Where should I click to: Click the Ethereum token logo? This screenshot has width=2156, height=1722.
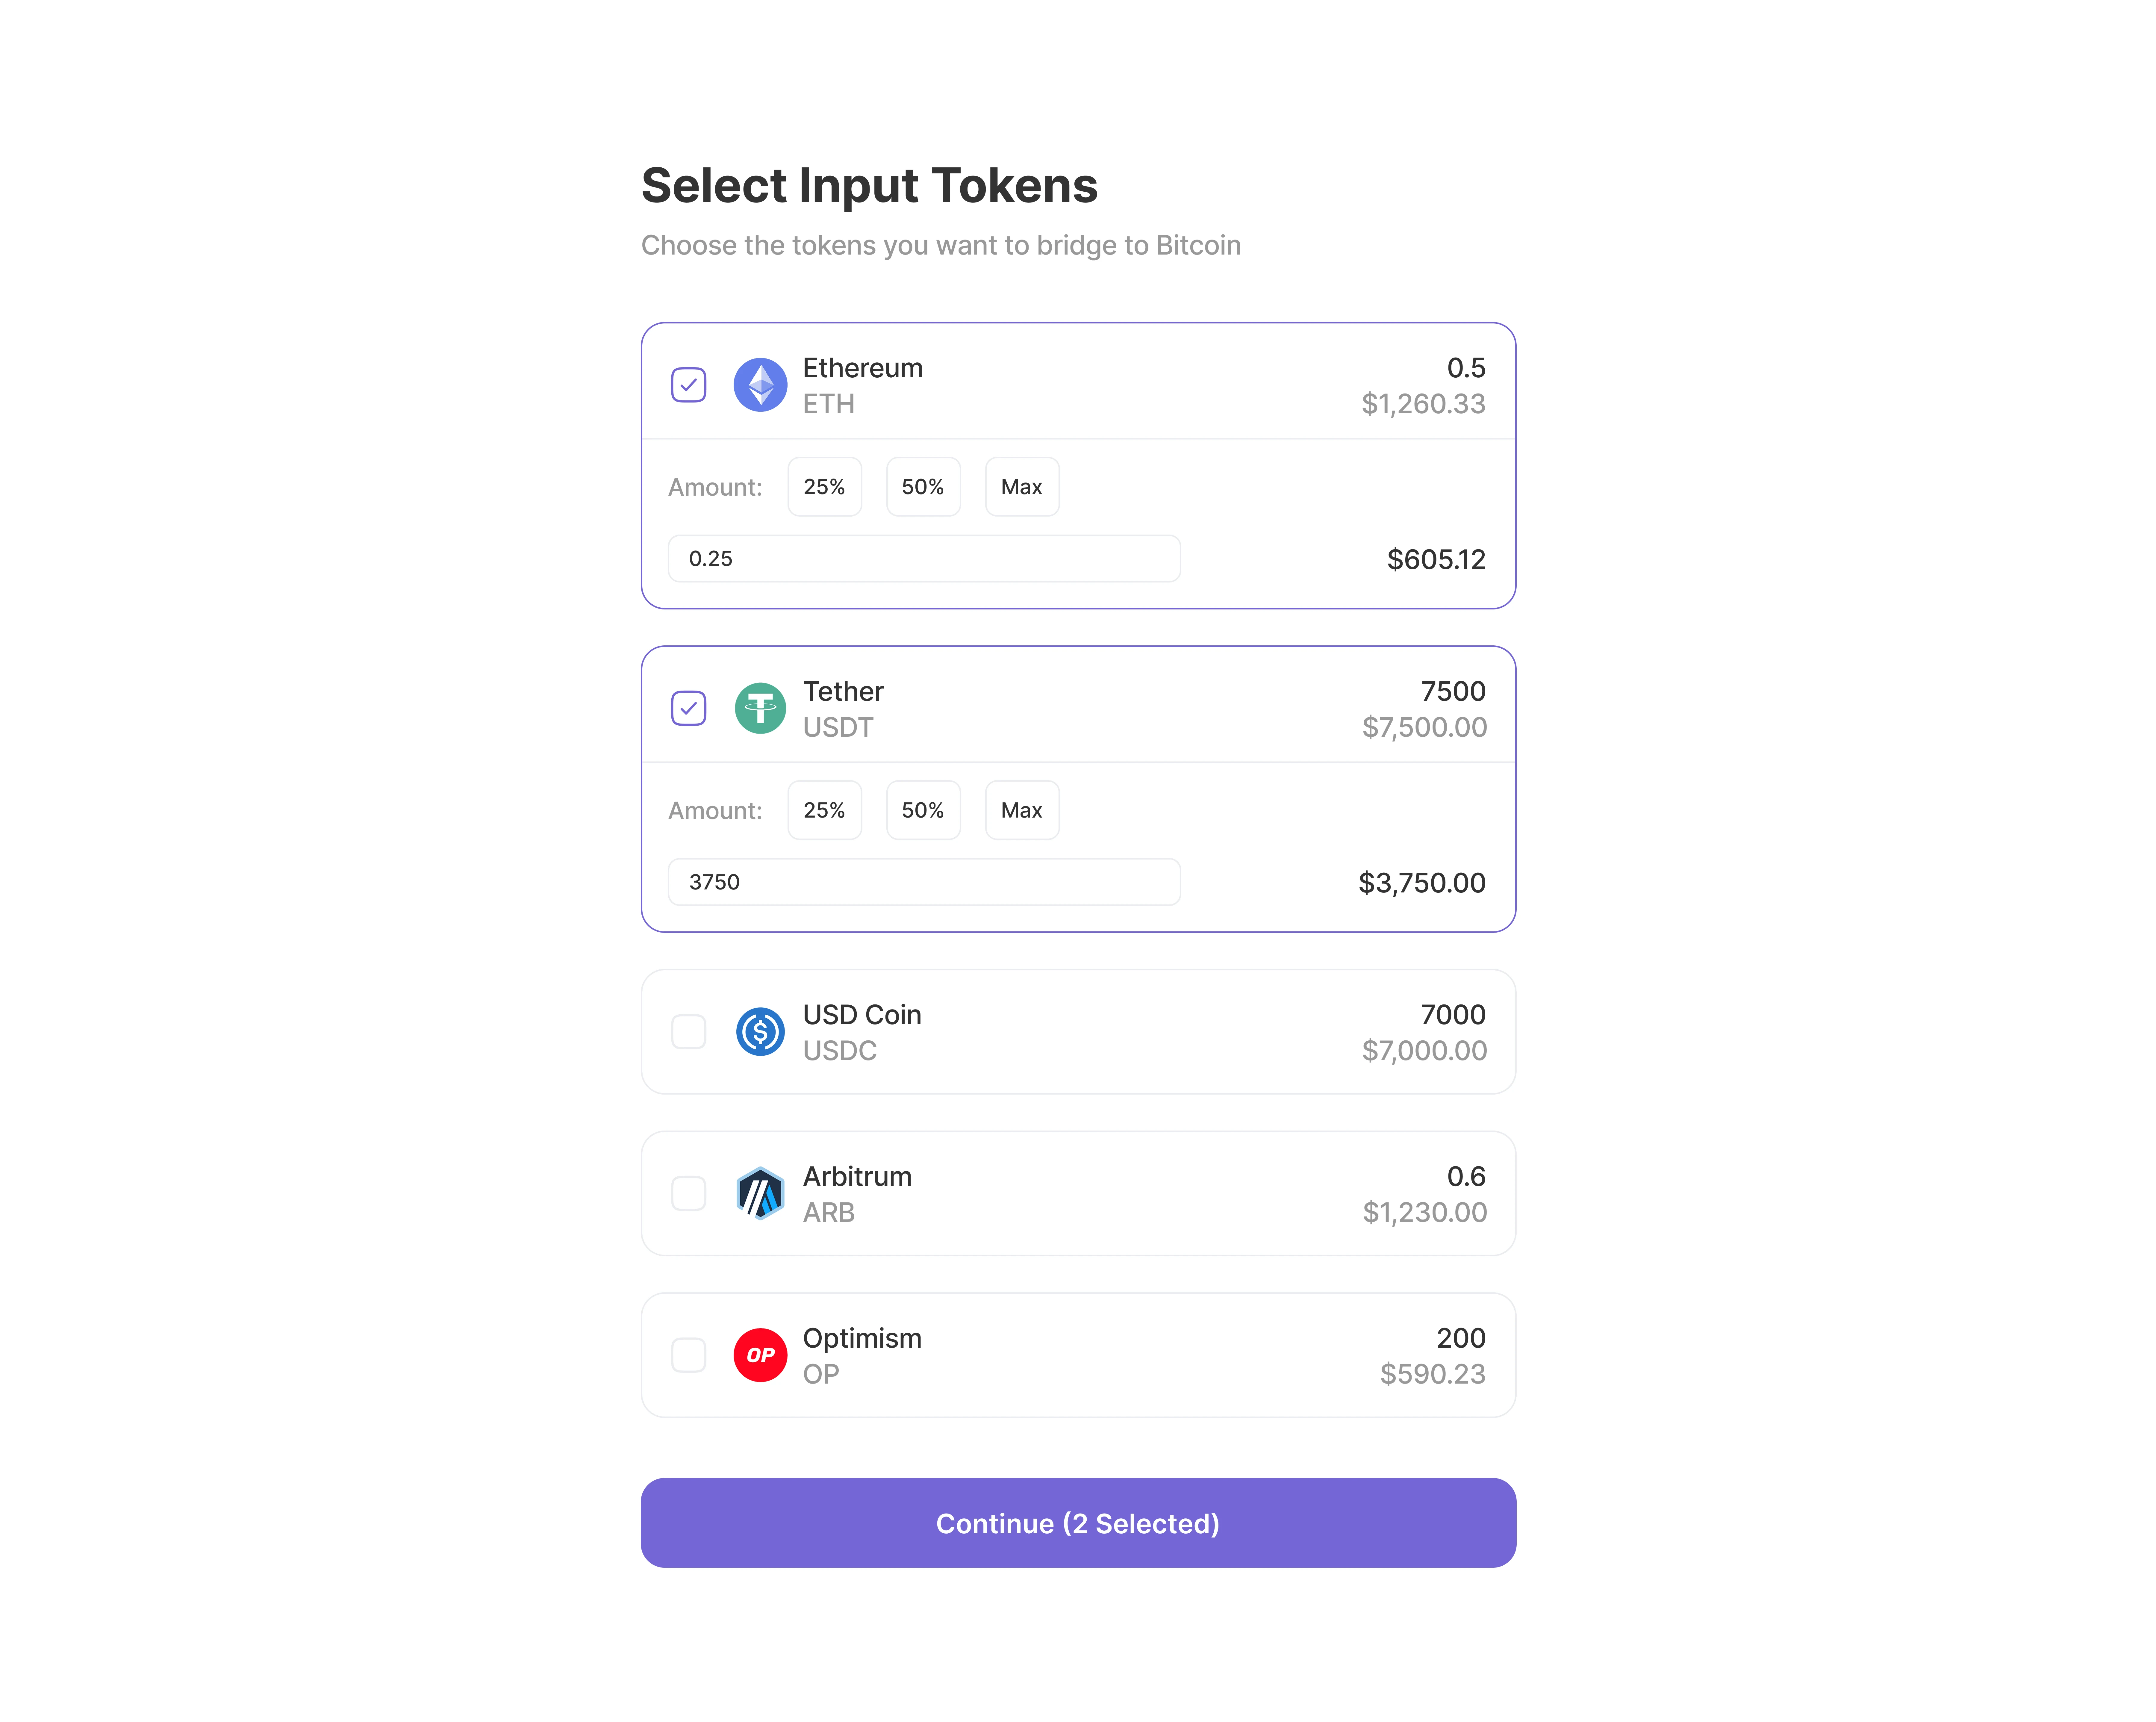click(760, 385)
